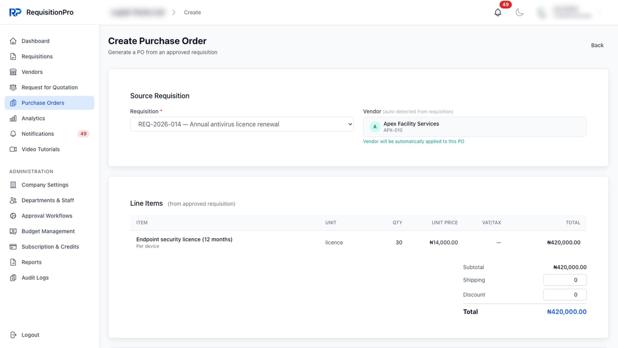This screenshot has width=618, height=348.
Task: Click the 49 badge beside Notifications
Action: (x=83, y=134)
